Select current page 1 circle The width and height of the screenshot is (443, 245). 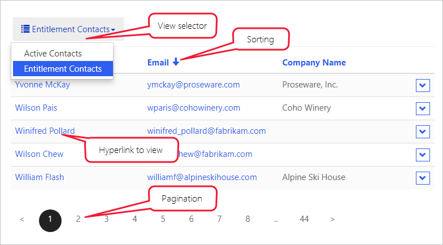pos(50,220)
